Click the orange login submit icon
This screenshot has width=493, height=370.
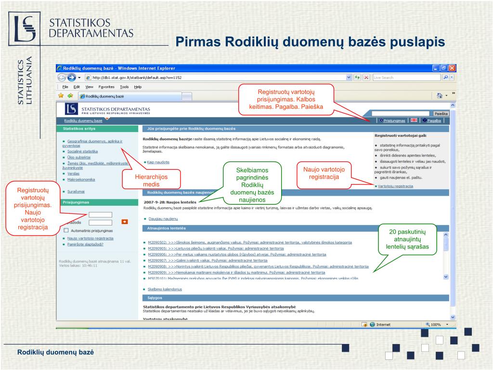(x=125, y=222)
